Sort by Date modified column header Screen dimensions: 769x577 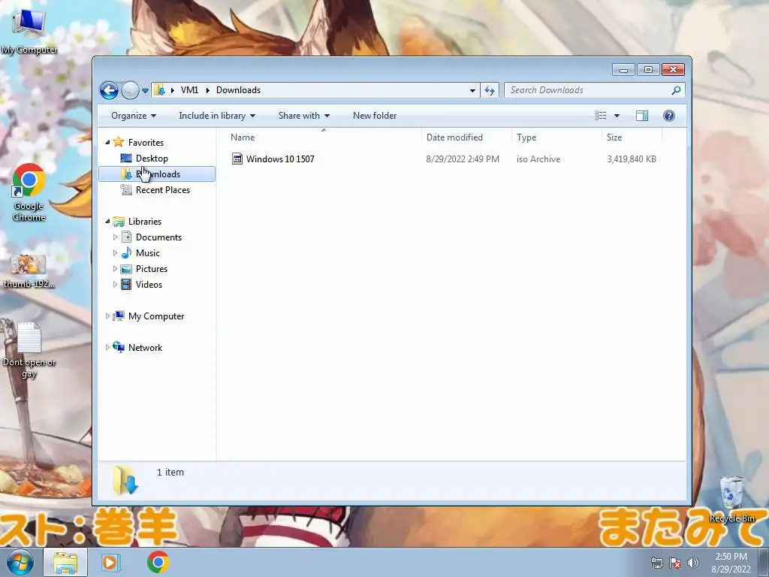(x=466, y=137)
